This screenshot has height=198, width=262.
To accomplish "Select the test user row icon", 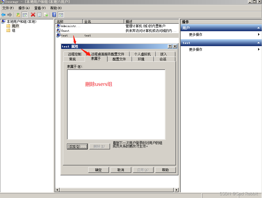I will [x=58, y=35].
